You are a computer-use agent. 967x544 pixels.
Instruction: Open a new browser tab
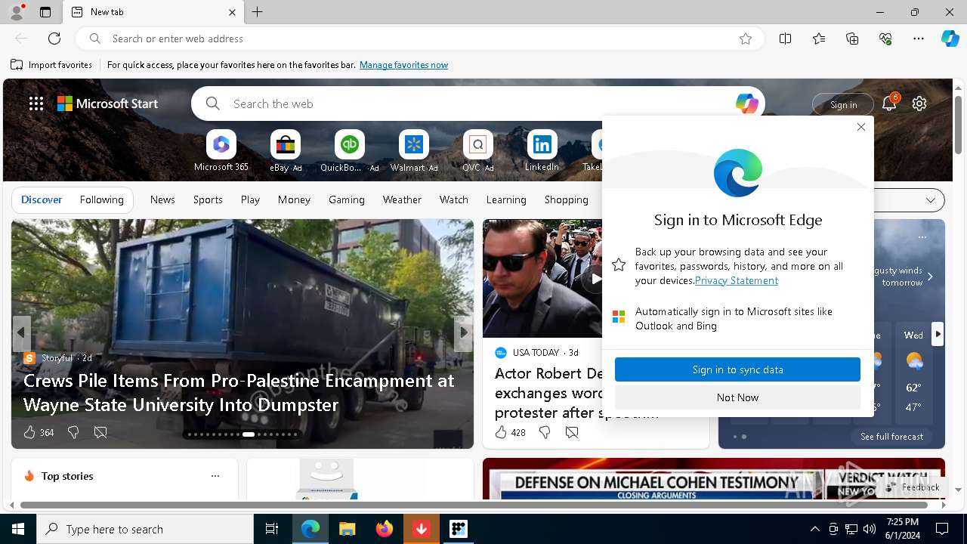257,12
